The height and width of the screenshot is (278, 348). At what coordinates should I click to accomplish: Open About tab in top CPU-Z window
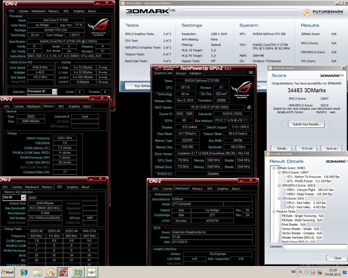(92, 11)
